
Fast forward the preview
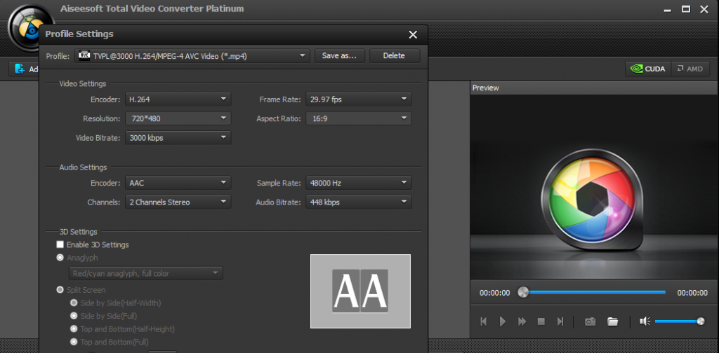pos(522,321)
